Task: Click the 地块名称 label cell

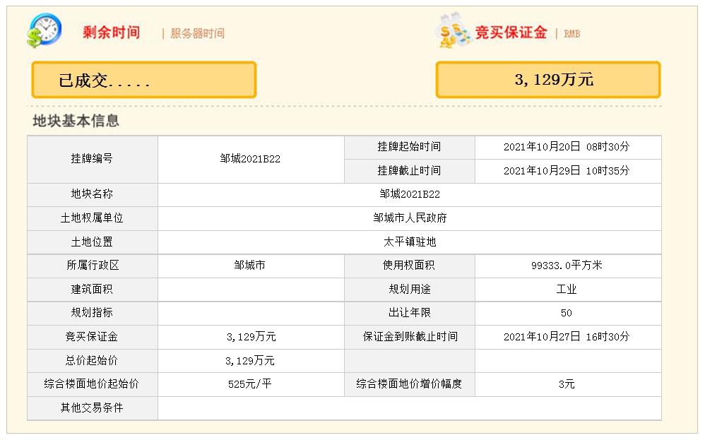Action: 93,195
